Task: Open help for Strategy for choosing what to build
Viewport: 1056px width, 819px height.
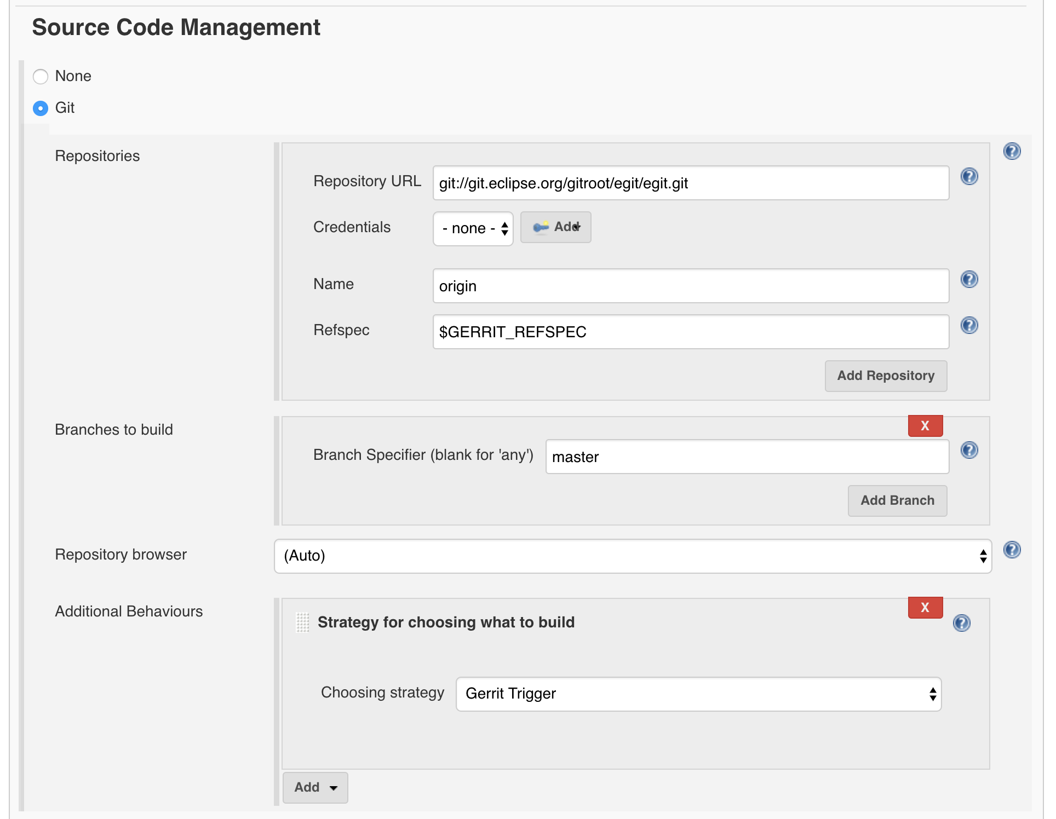Action: [961, 623]
